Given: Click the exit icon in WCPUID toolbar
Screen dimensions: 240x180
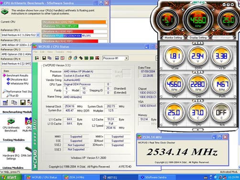Looking at the screenshot, I should [x=37, y=58].
